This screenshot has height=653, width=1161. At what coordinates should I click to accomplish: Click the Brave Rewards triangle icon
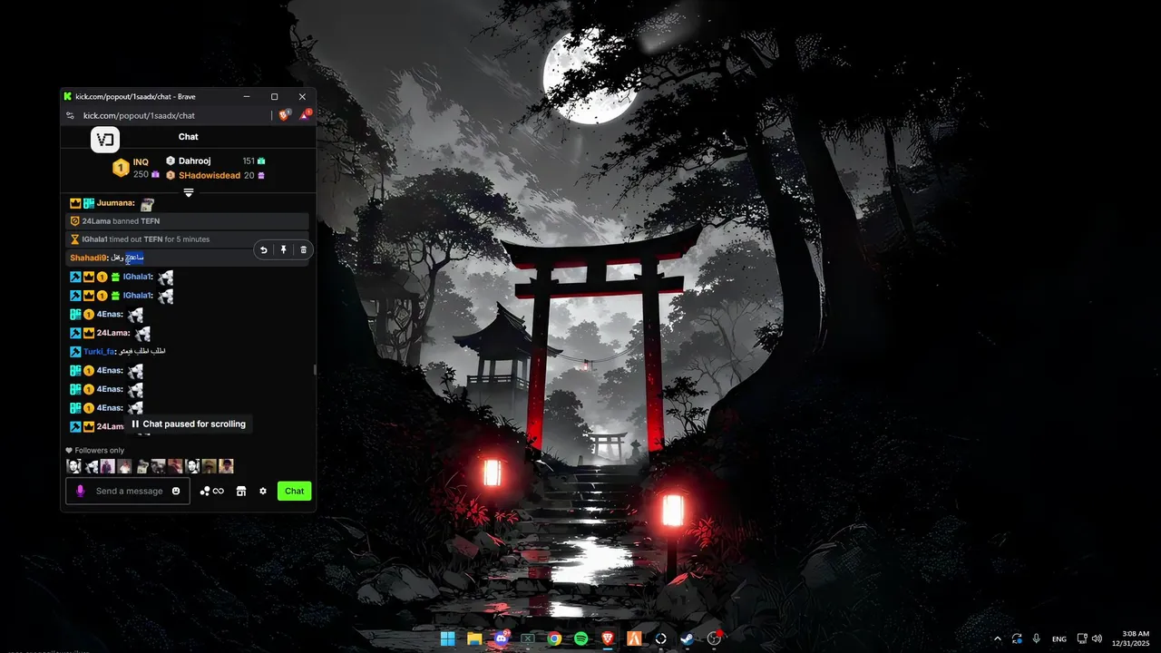click(x=306, y=115)
